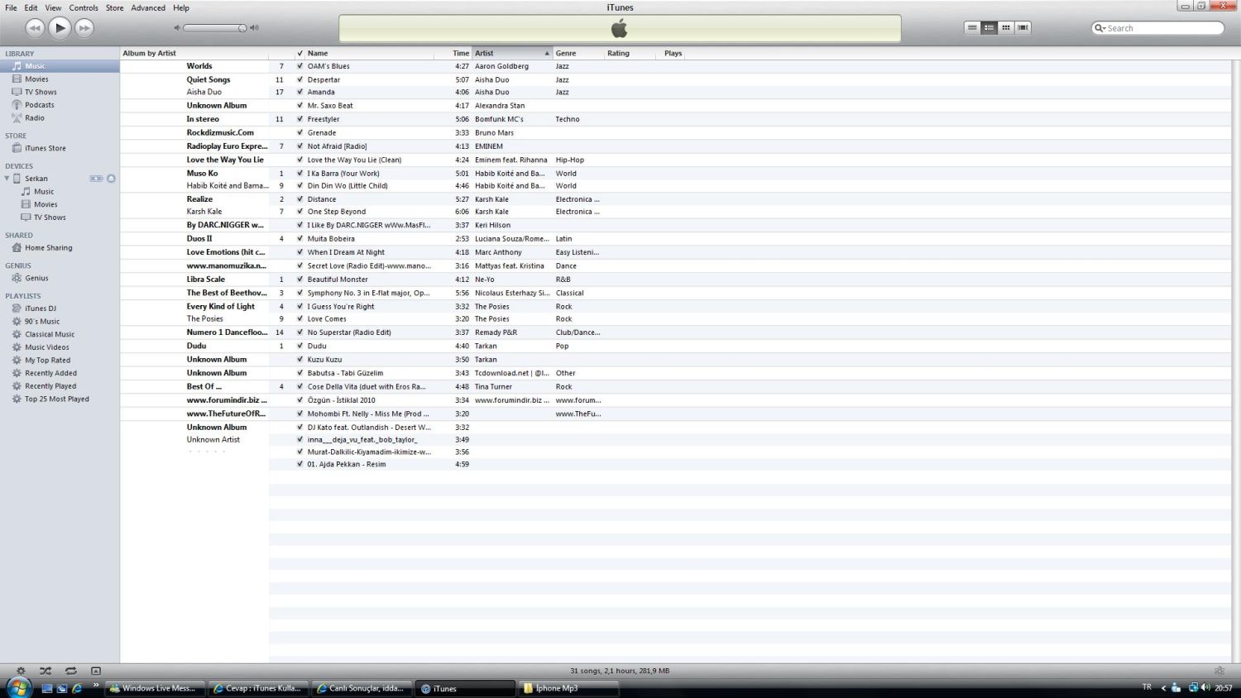The width and height of the screenshot is (1241, 698).
Task: Collapse the Serkan device tree
Action: tap(7, 179)
